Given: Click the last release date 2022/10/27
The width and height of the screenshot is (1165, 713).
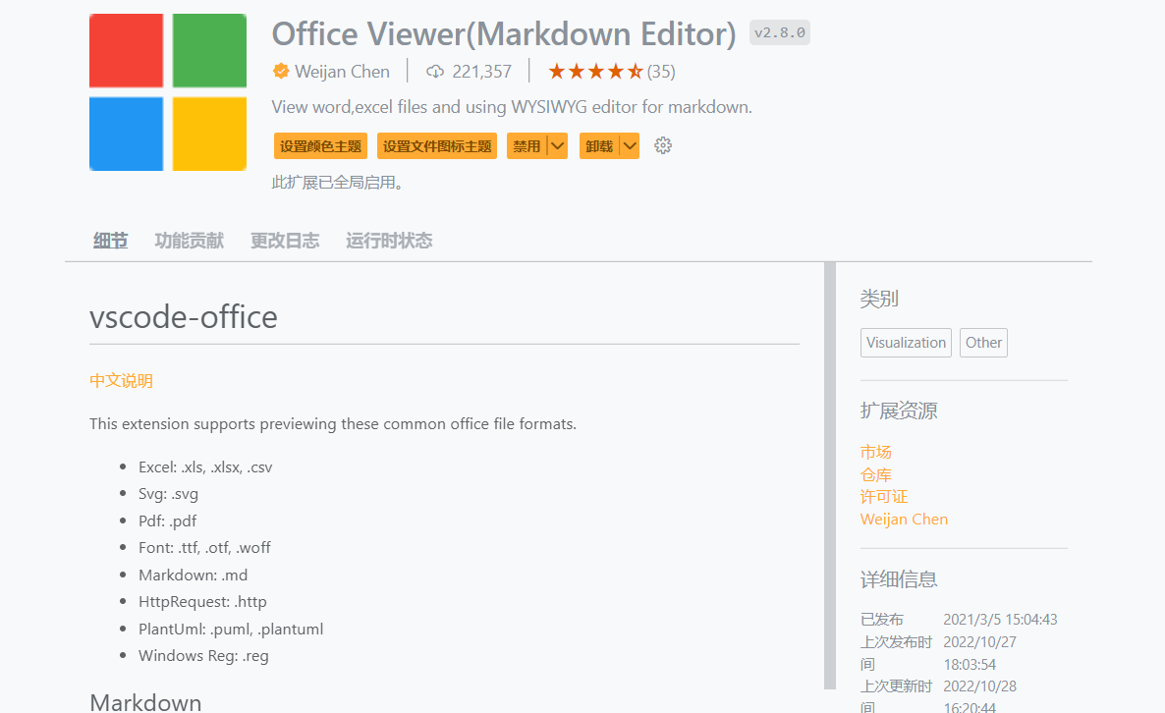Looking at the screenshot, I should [x=980, y=641].
